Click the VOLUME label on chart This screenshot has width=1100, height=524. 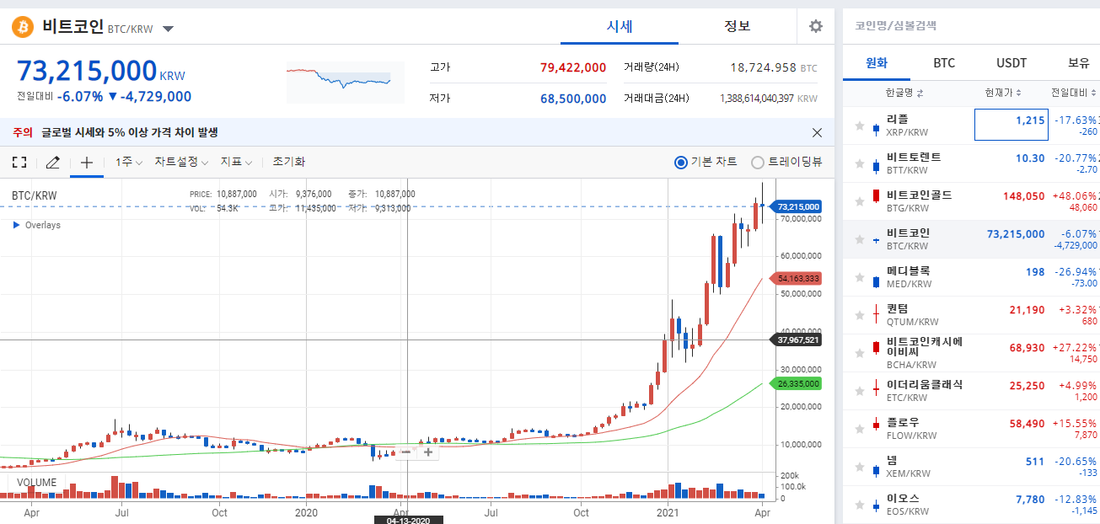click(x=37, y=483)
